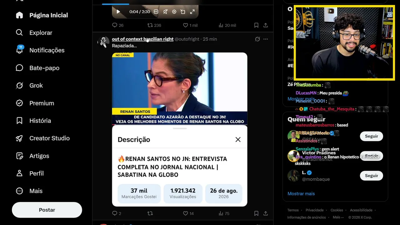The height and width of the screenshot is (225, 400).
Task: Click the Descrição heading text
Action: (x=134, y=140)
